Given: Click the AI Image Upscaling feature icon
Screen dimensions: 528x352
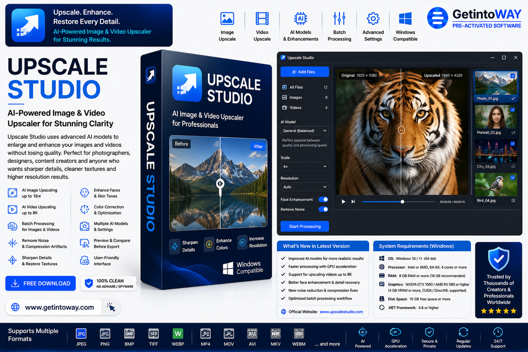Looking at the screenshot, I should click(12, 193).
